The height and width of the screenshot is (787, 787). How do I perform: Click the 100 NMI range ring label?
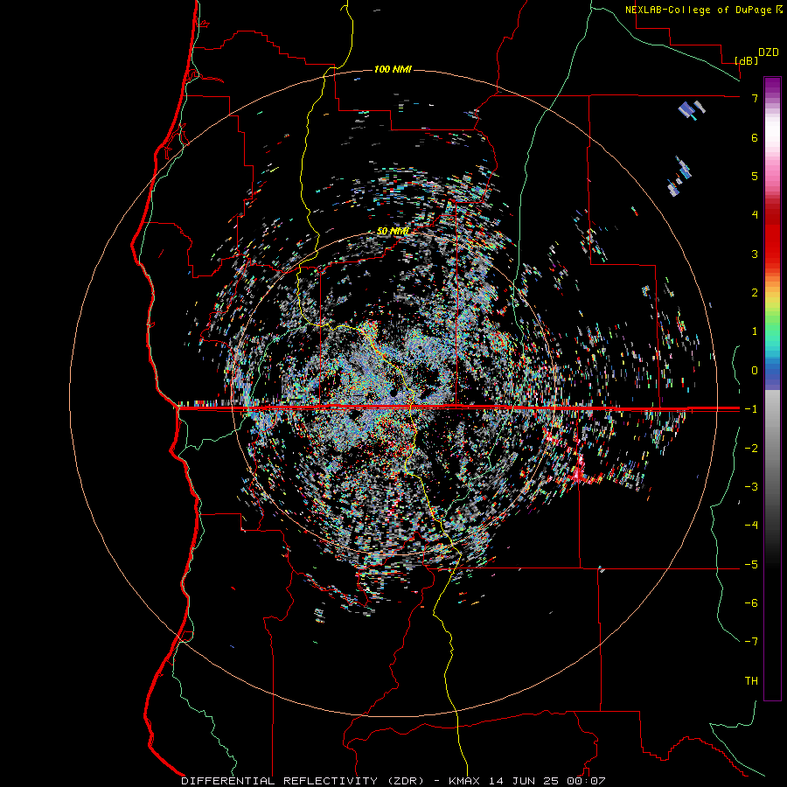pos(393,69)
